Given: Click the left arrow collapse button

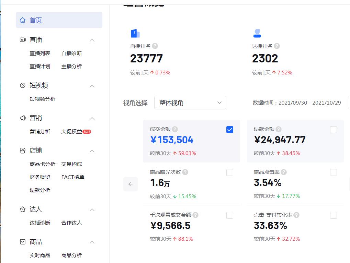Looking at the screenshot, I should point(130,184).
